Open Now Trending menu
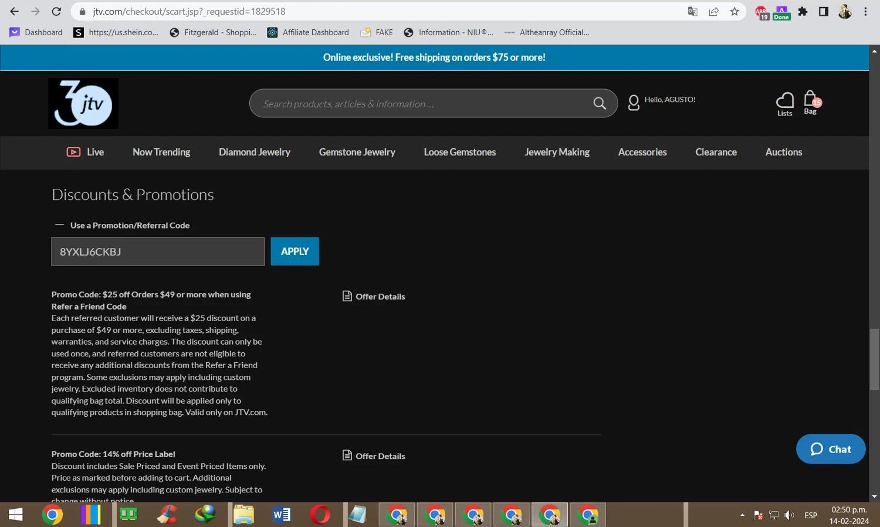 pos(161,152)
